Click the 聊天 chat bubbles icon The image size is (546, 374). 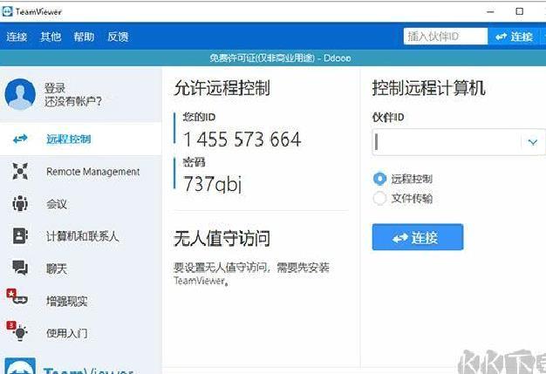(20, 268)
